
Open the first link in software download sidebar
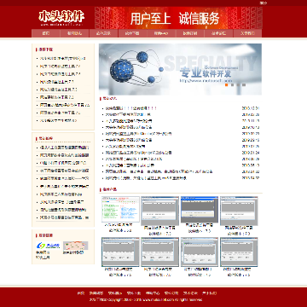click(x=62, y=58)
